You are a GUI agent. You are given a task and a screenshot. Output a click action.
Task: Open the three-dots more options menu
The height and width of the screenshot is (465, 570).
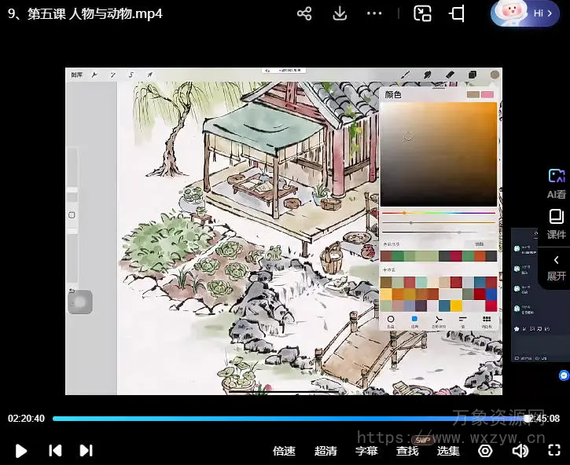374,13
